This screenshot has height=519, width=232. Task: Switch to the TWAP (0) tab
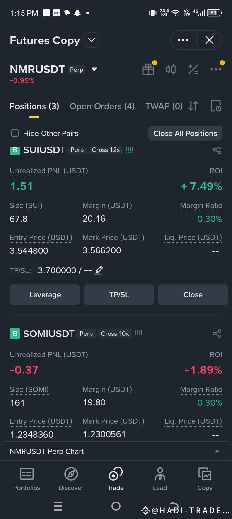pos(164,106)
